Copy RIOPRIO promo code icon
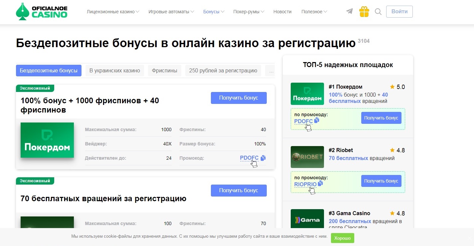 (320, 183)
